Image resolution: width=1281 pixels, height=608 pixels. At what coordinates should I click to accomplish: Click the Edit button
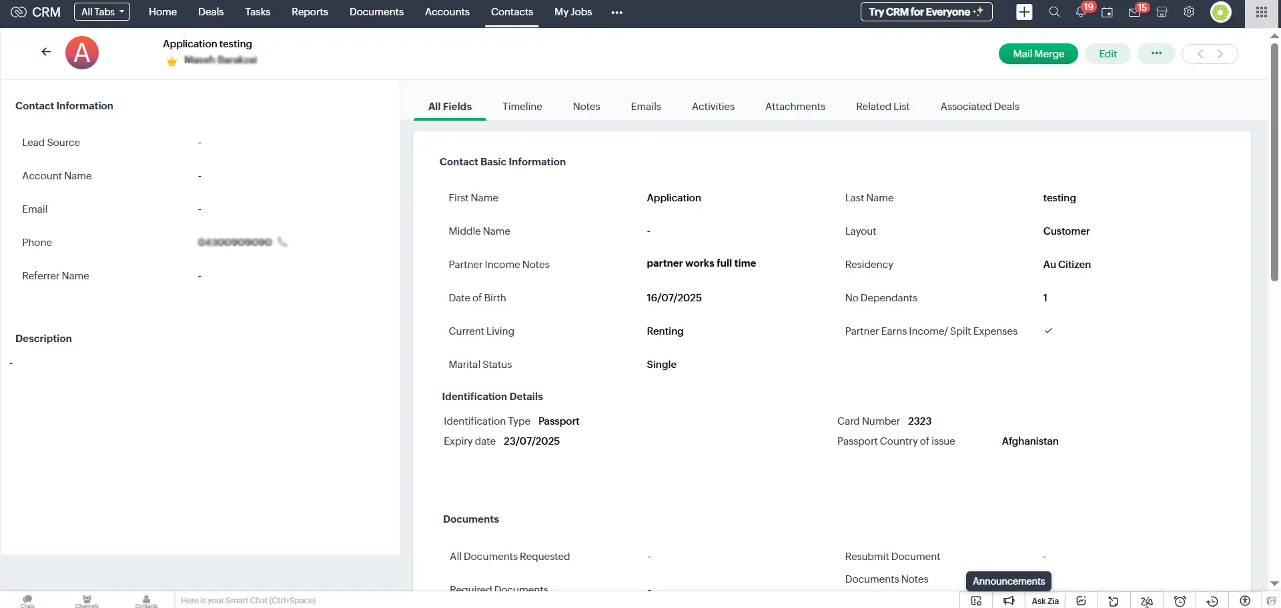[1107, 53]
